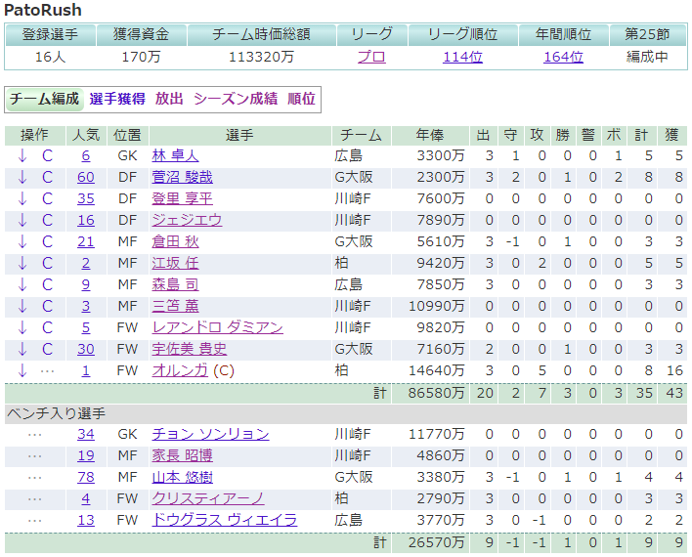The width and height of the screenshot is (692, 557).
Task: Open player page for 三笘 薫
Action: 175,306
